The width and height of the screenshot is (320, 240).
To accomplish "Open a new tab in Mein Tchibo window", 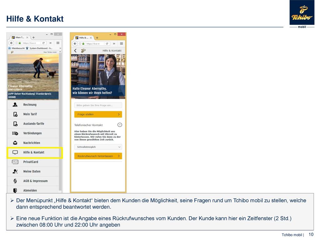I will [x=33, y=37].
